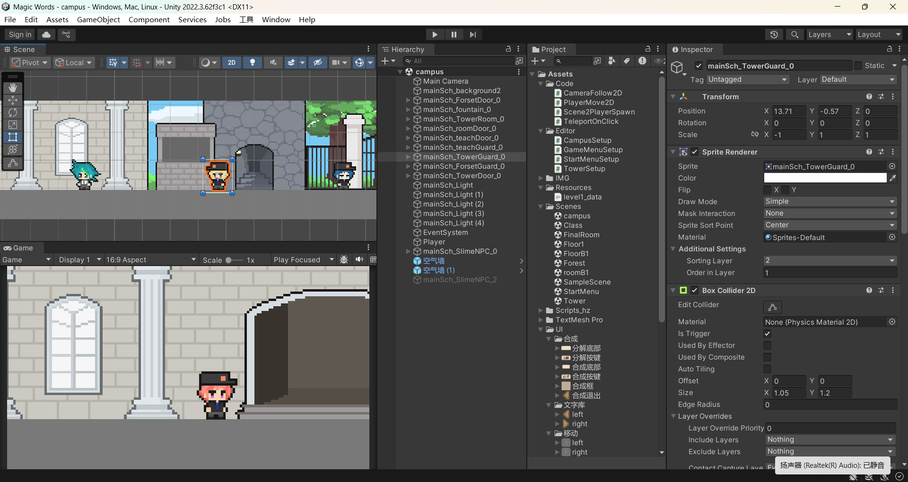The height and width of the screenshot is (482, 908).
Task: Check the Static checkbox
Action: [858, 66]
